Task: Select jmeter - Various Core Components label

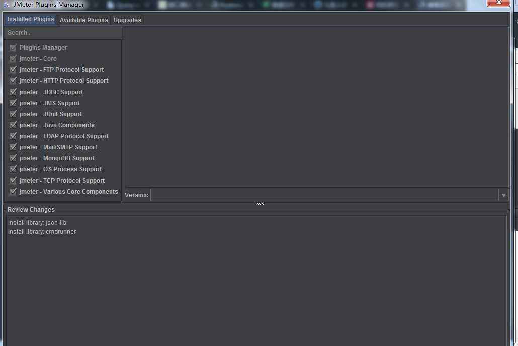Action: pyautogui.click(x=69, y=191)
